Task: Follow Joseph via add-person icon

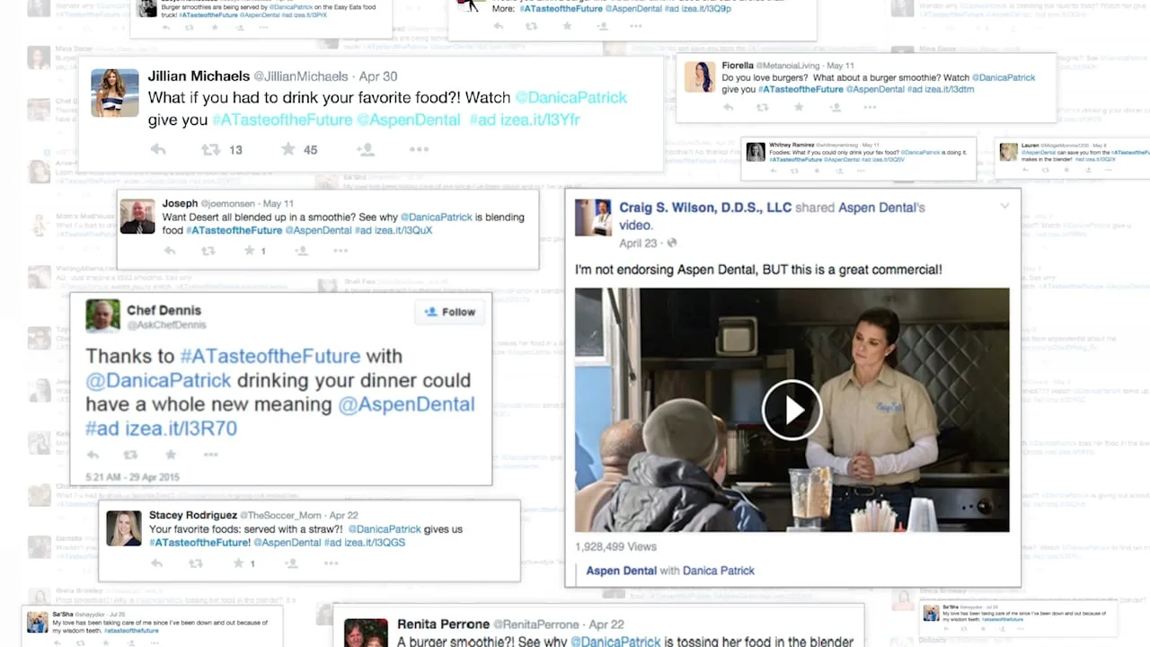Action: pos(302,251)
